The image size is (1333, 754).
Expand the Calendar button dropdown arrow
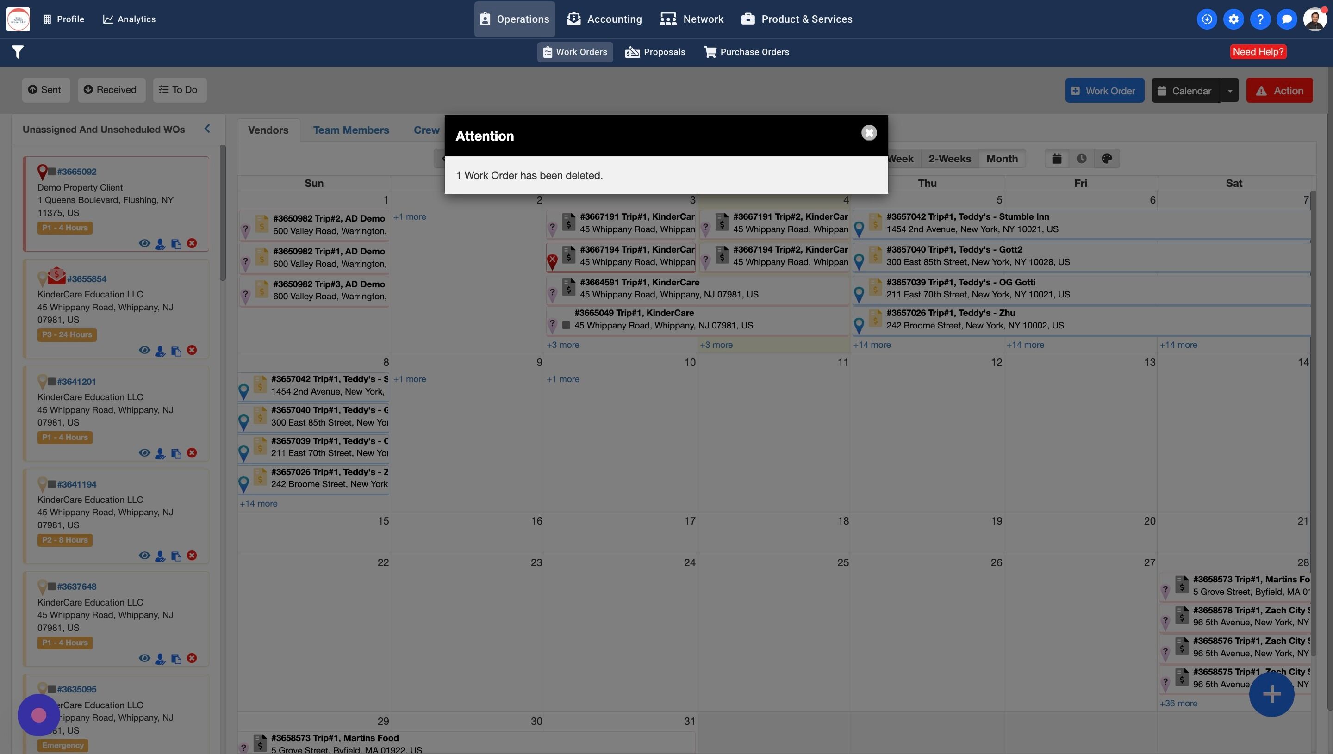[1229, 91]
